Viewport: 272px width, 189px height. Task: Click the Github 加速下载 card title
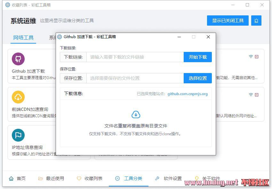pyautogui.click(x=28, y=71)
